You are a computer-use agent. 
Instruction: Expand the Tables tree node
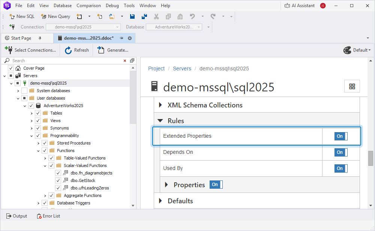31,113
